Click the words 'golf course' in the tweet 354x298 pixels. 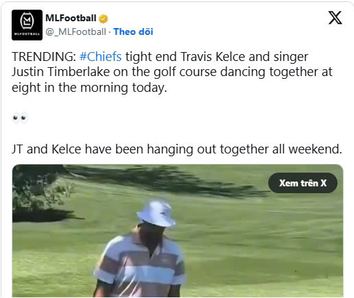185,72
